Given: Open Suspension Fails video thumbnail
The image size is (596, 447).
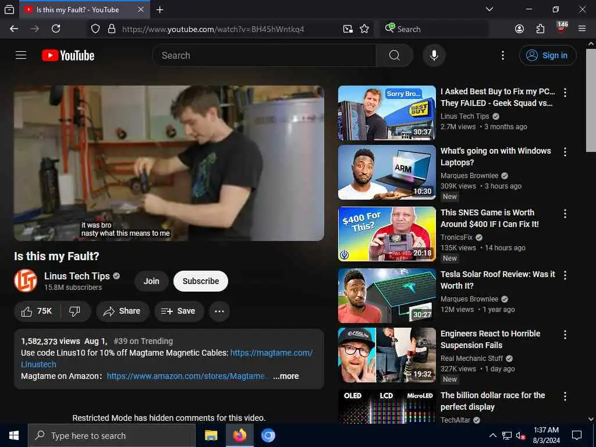Looking at the screenshot, I should tap(387, 355).
